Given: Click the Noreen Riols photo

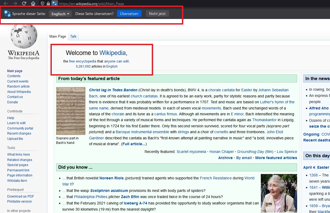Looking at the screenshot, I should point(279,193).
